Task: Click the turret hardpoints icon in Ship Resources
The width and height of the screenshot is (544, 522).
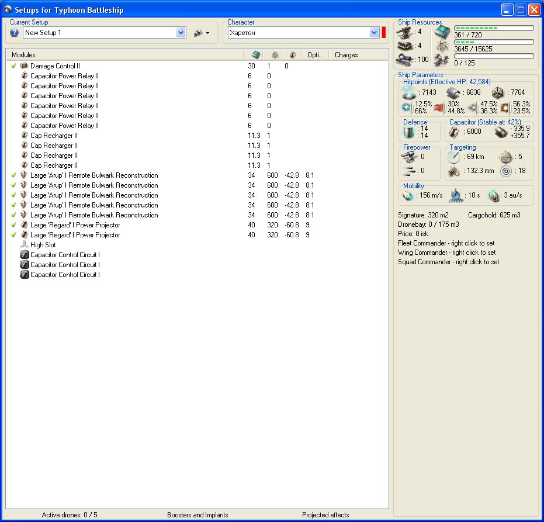Action: (x=404, y=32)
